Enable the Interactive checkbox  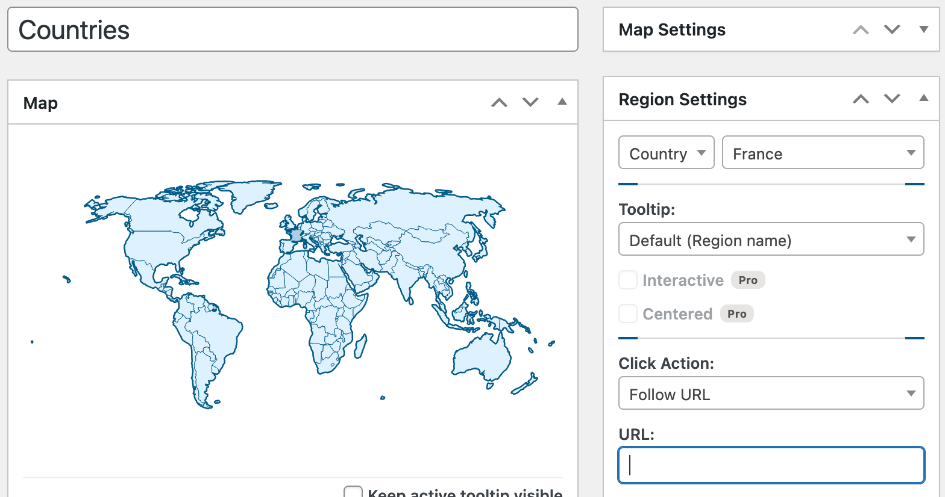628,280
